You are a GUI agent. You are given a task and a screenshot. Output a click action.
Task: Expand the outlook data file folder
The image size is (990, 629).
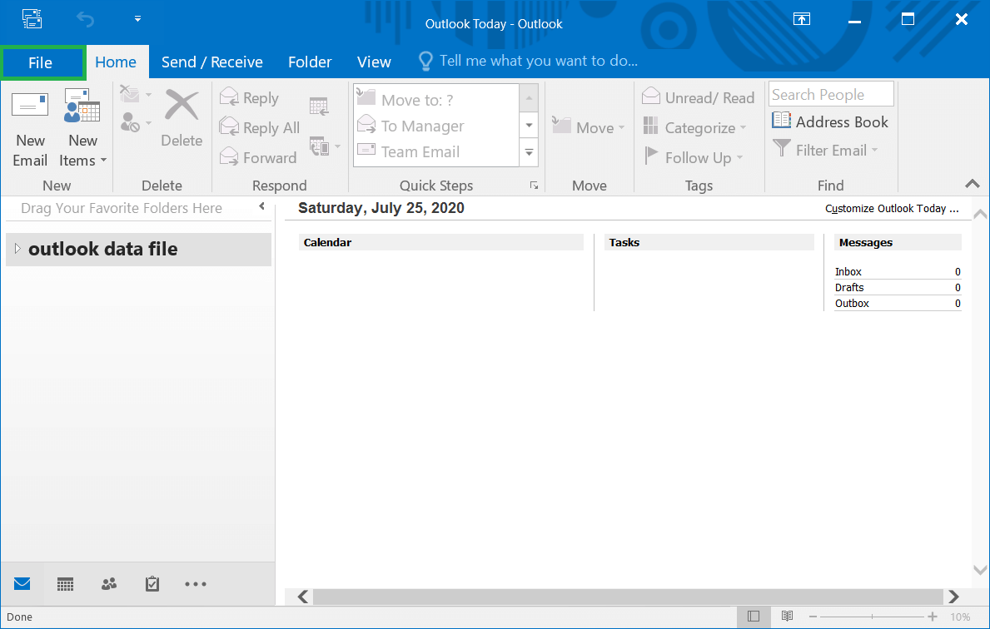coord(16,249)
